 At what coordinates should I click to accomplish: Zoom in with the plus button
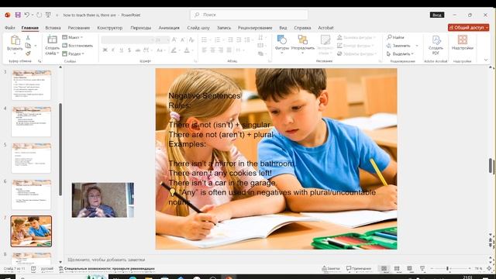tap(470, 269)
